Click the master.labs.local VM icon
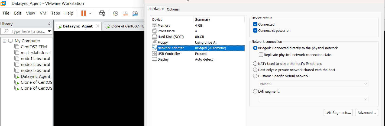This screenshot has height=126, width=385. coord(17,53)
